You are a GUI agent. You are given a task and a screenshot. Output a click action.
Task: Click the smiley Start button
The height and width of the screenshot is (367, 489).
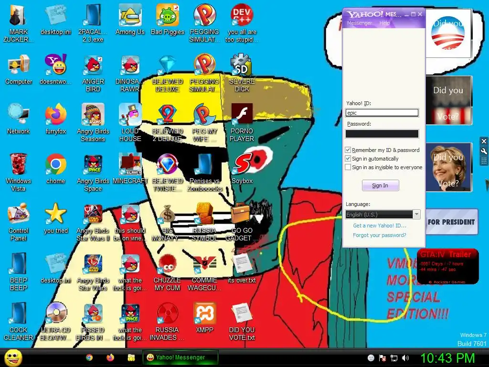coord(13,357)
